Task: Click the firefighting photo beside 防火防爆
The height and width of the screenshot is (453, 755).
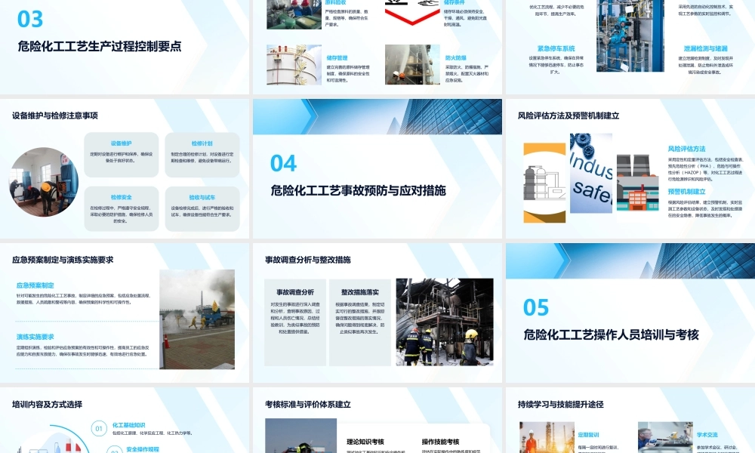Action: [413, 65]
